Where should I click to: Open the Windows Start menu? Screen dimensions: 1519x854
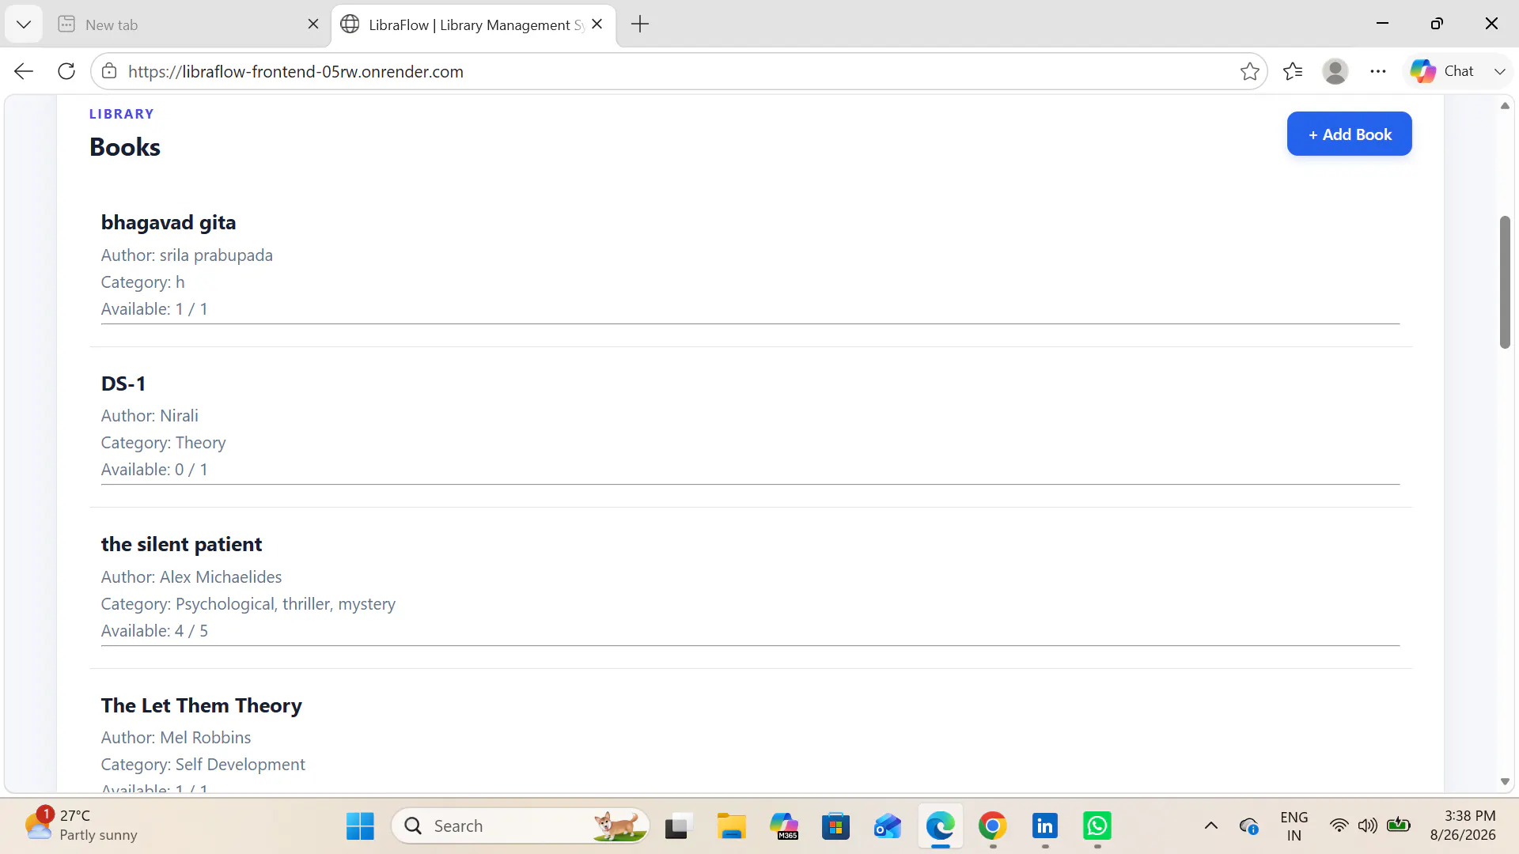pyautogui.click(x=360, y=826)
